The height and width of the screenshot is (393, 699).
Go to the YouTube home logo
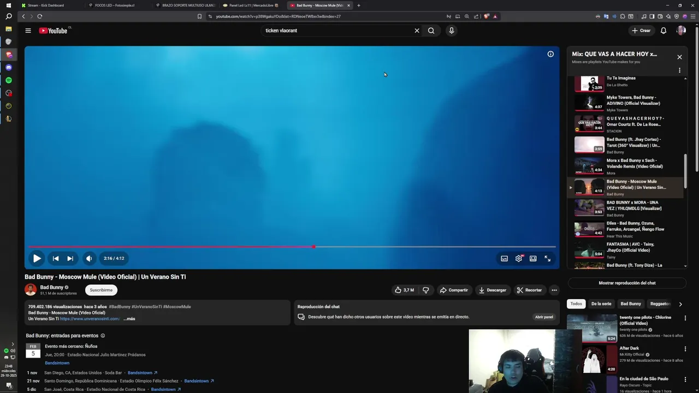(53, 31)
